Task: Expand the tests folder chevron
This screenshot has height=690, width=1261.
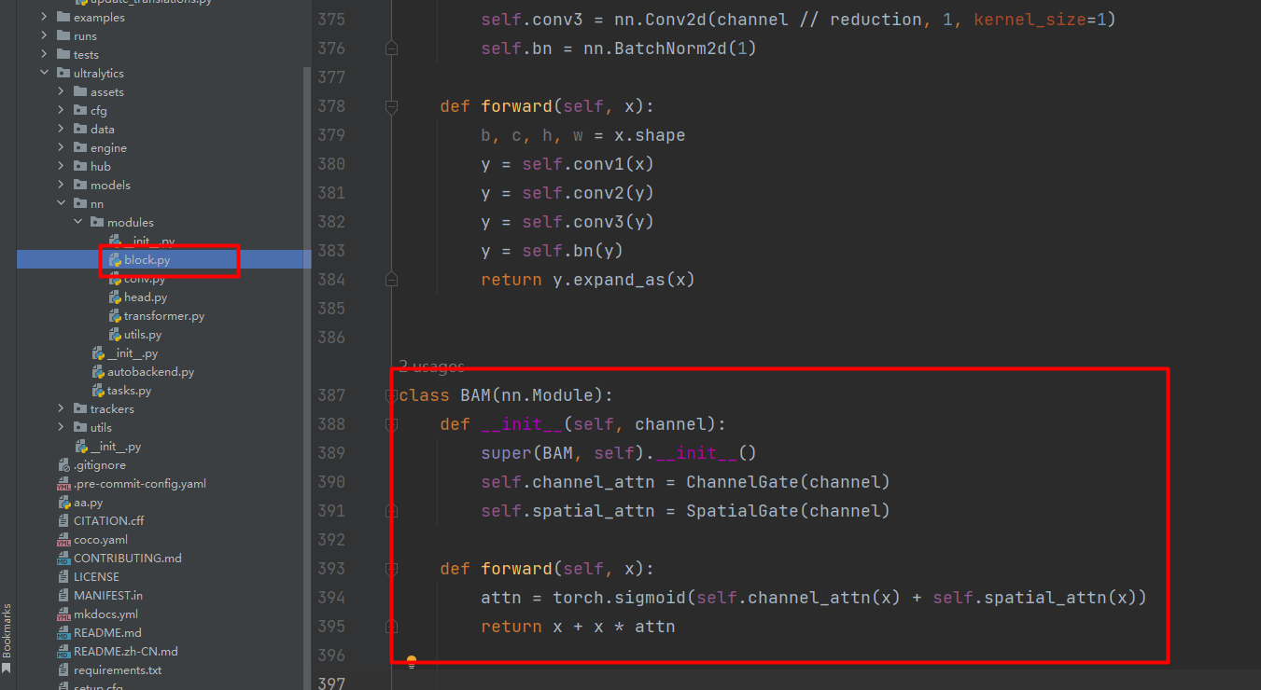Action: click(x=44, y=55)
